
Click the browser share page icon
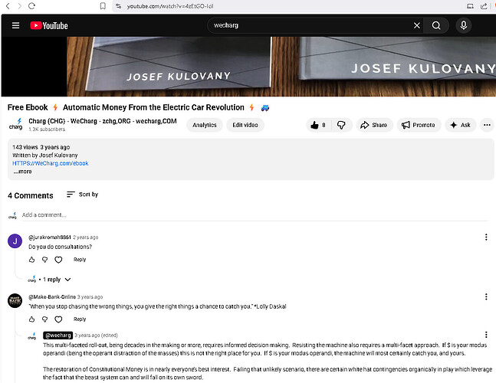[x=484, y=6]
